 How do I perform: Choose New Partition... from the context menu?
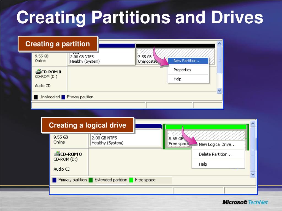pos(188,61)
